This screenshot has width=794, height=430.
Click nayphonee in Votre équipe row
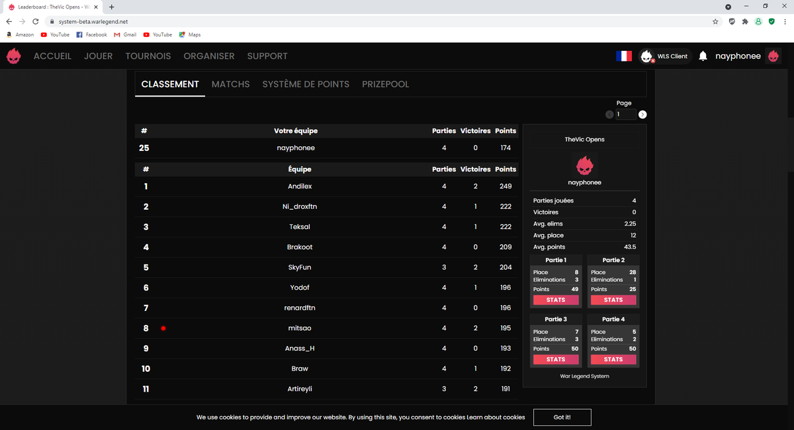(296, 148)
